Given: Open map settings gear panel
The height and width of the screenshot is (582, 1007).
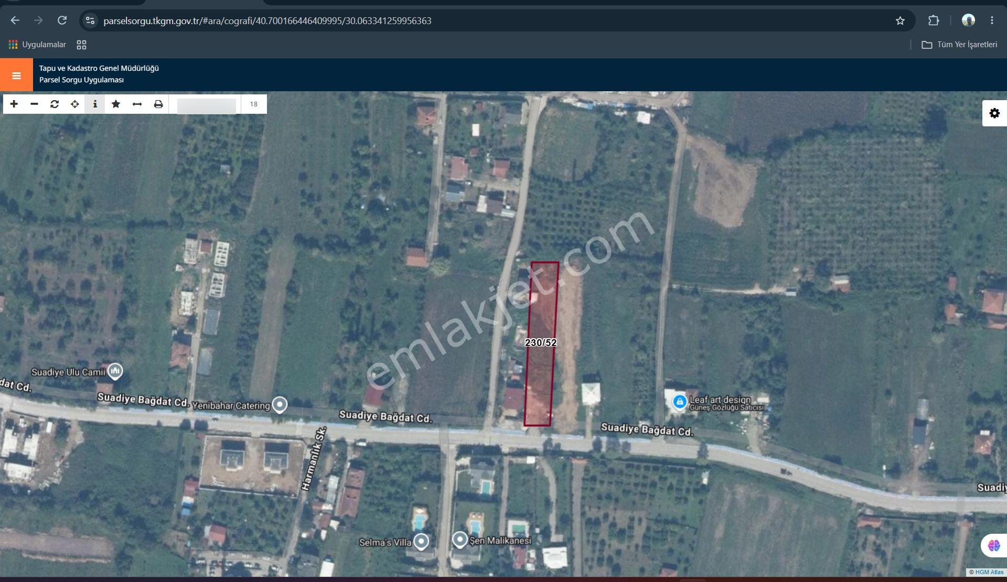Looking at the screenshot, I should coord(994,113).
